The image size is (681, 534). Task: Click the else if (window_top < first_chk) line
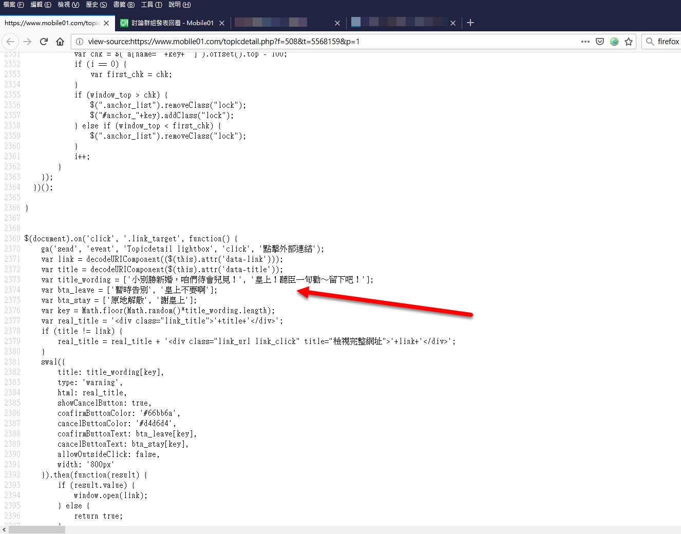click(147, 126)
